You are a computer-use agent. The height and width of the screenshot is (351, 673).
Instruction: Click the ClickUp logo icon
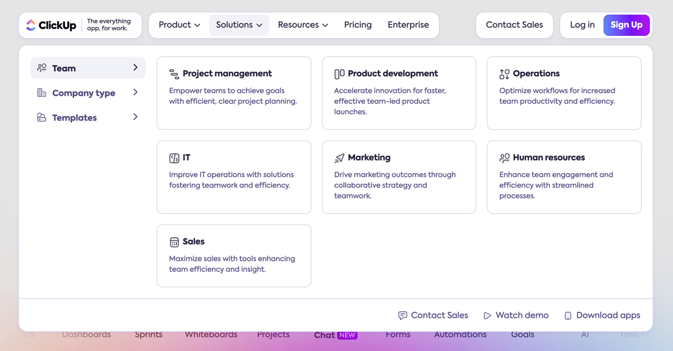(32, 25)
